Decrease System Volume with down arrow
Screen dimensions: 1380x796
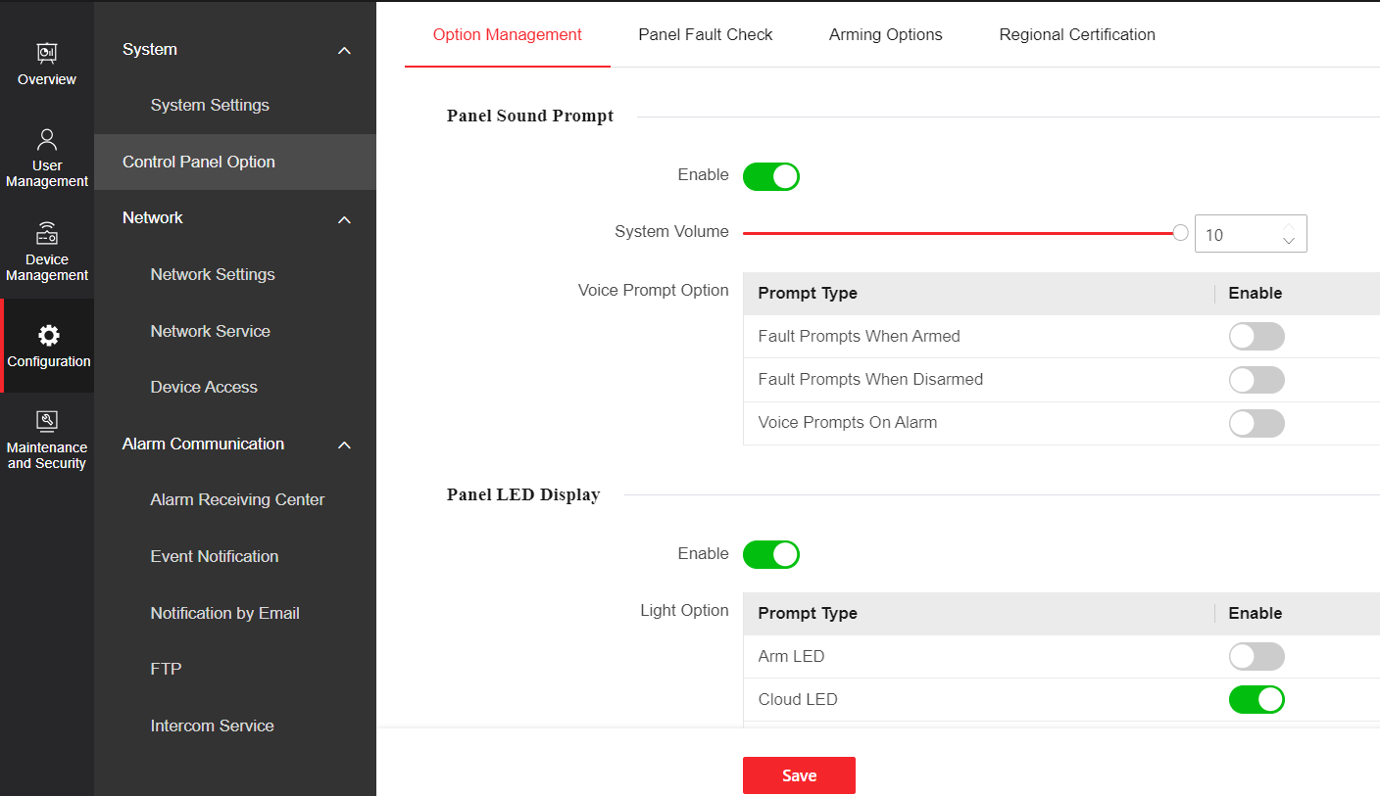(x=1289, y=242)
